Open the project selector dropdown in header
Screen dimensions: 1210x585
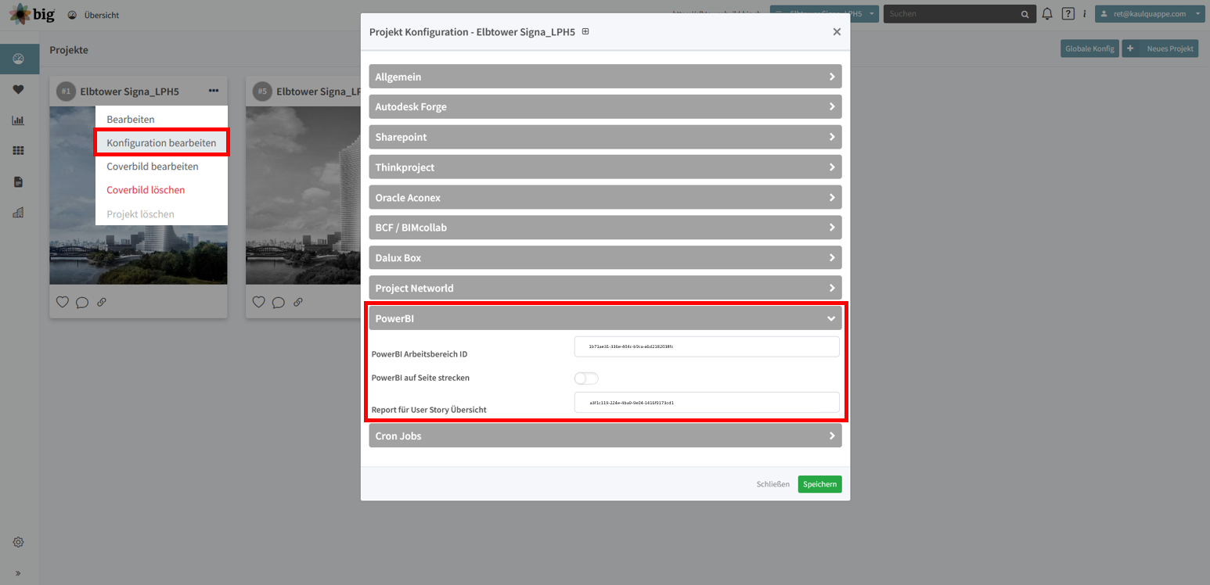coord(824,14)
